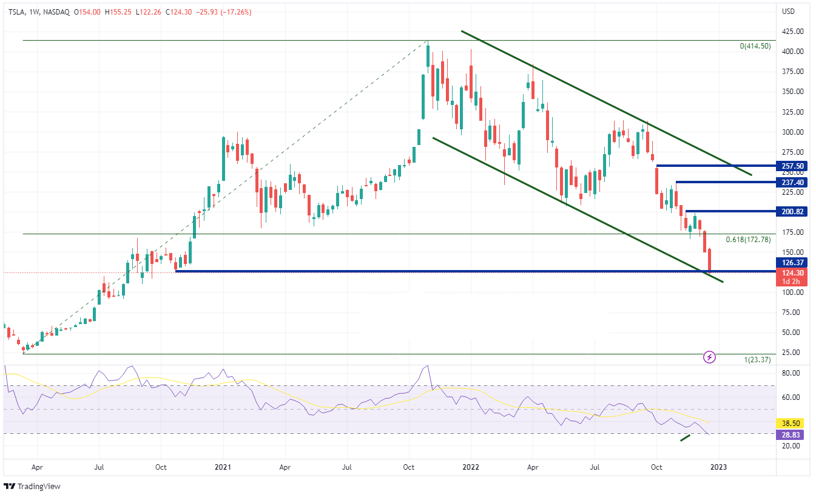Select the 126.37 price label
This screenshot has width=816, height=497.
pos(793,263)
